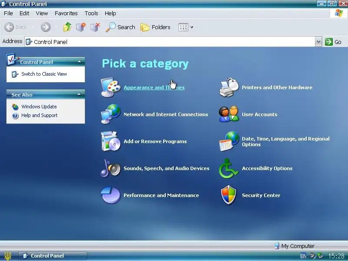
Task: Click the EN language indicator in tray
Action: tap(303, 256)
